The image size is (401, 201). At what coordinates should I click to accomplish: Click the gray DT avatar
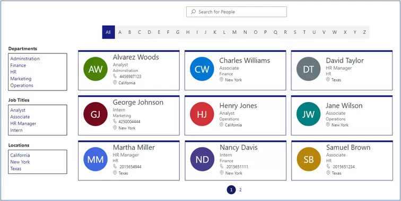[308, 69]
